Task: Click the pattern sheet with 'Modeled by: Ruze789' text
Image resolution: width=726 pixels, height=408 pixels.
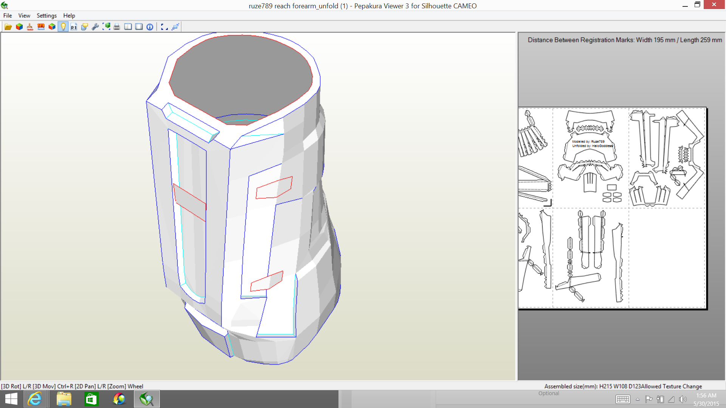Action: (591, 158)
